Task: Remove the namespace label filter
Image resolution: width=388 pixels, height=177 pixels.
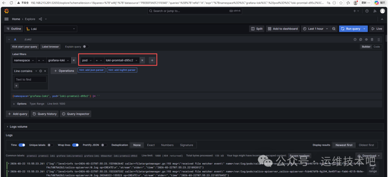Action: click(74, 60)
